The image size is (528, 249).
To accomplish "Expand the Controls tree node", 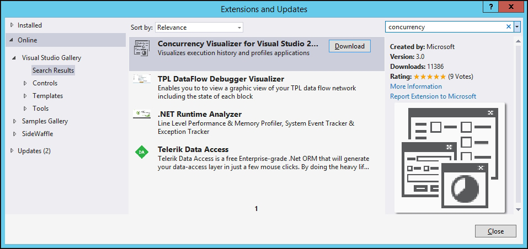I will (25, 83).
